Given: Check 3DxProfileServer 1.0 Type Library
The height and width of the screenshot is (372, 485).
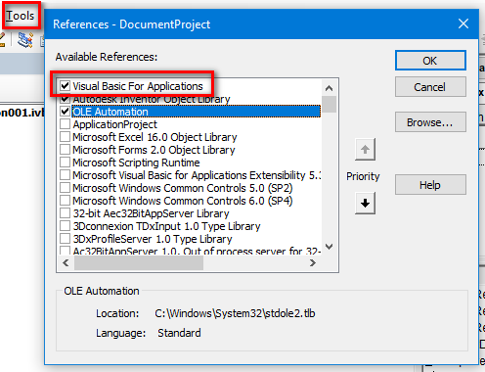Looking at the screenshot, I should click(x=65, y=239).
